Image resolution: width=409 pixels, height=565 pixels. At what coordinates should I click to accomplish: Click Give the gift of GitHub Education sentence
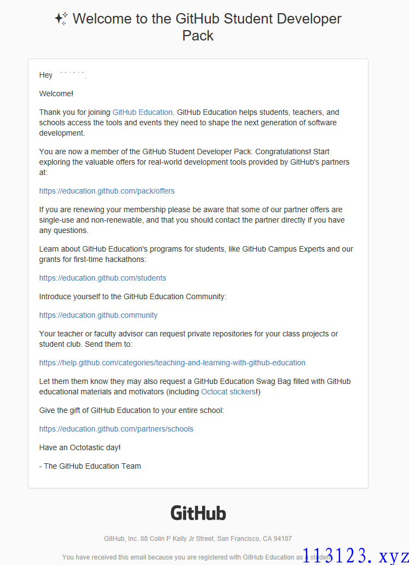131,410
